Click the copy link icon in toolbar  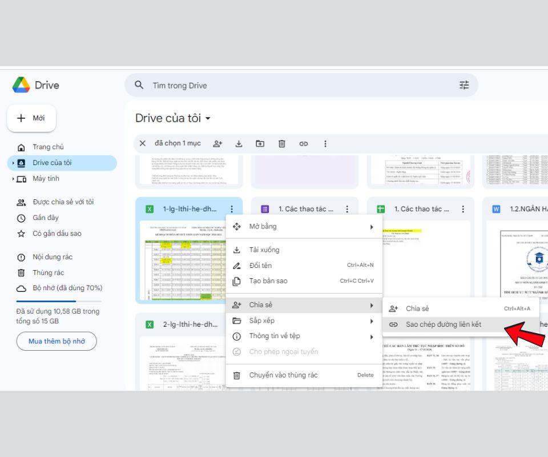pyautogui.click(x=304, y=144)
